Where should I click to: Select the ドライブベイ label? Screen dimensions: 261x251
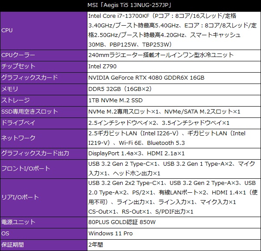(18, 123)
